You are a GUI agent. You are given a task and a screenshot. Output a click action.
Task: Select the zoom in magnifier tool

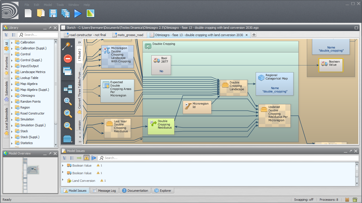[x=68, y=114]
